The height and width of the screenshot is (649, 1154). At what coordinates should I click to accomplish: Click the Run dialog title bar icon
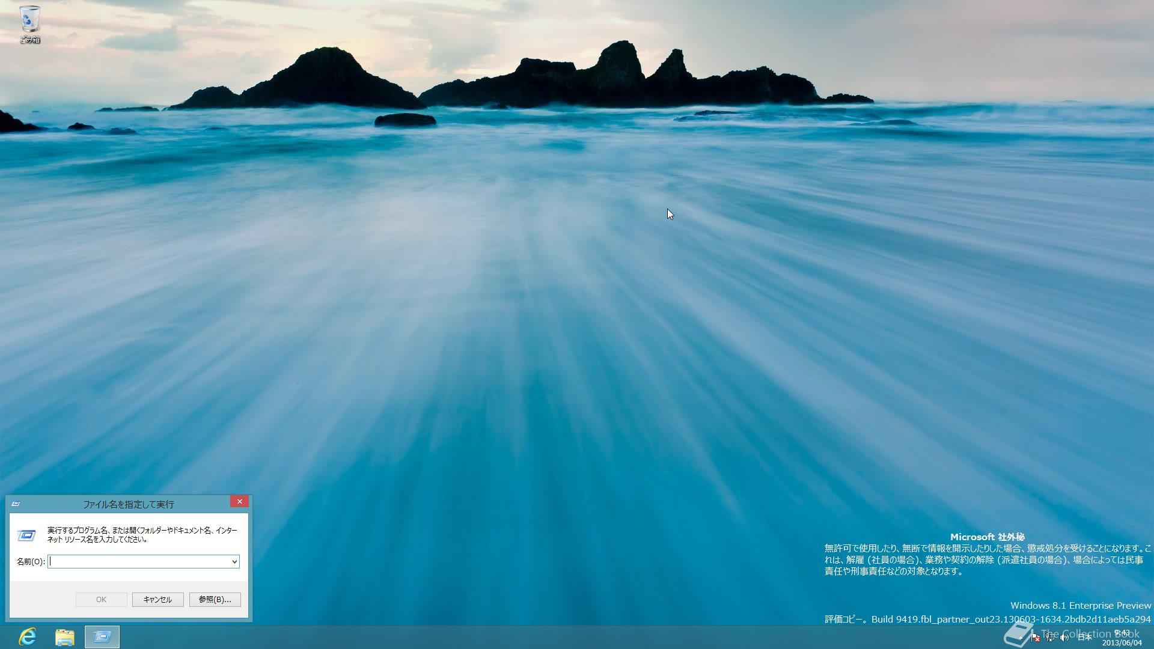coord(16,504)
